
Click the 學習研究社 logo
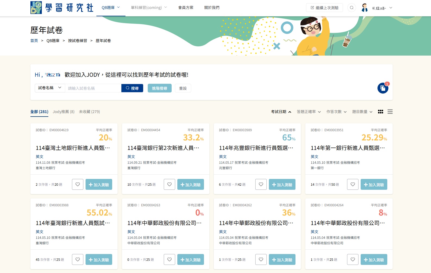pos(62,8)
